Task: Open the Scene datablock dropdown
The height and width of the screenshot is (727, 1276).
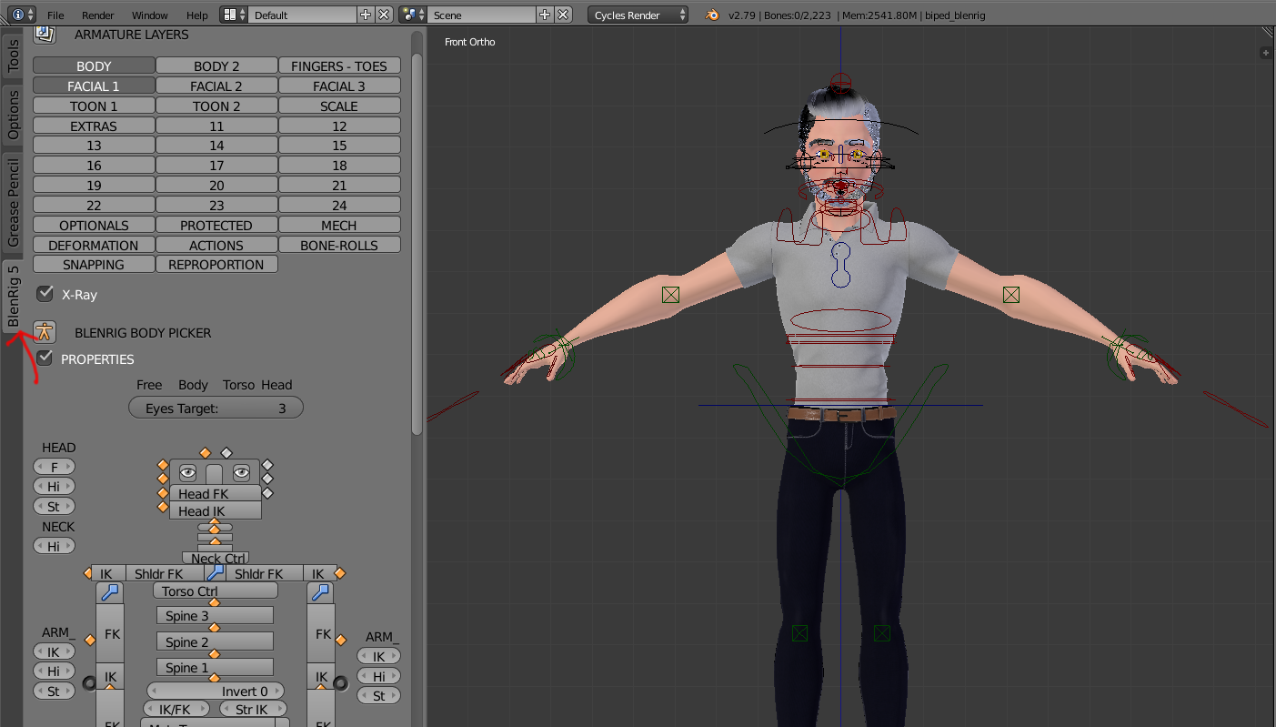Action: 411,15
